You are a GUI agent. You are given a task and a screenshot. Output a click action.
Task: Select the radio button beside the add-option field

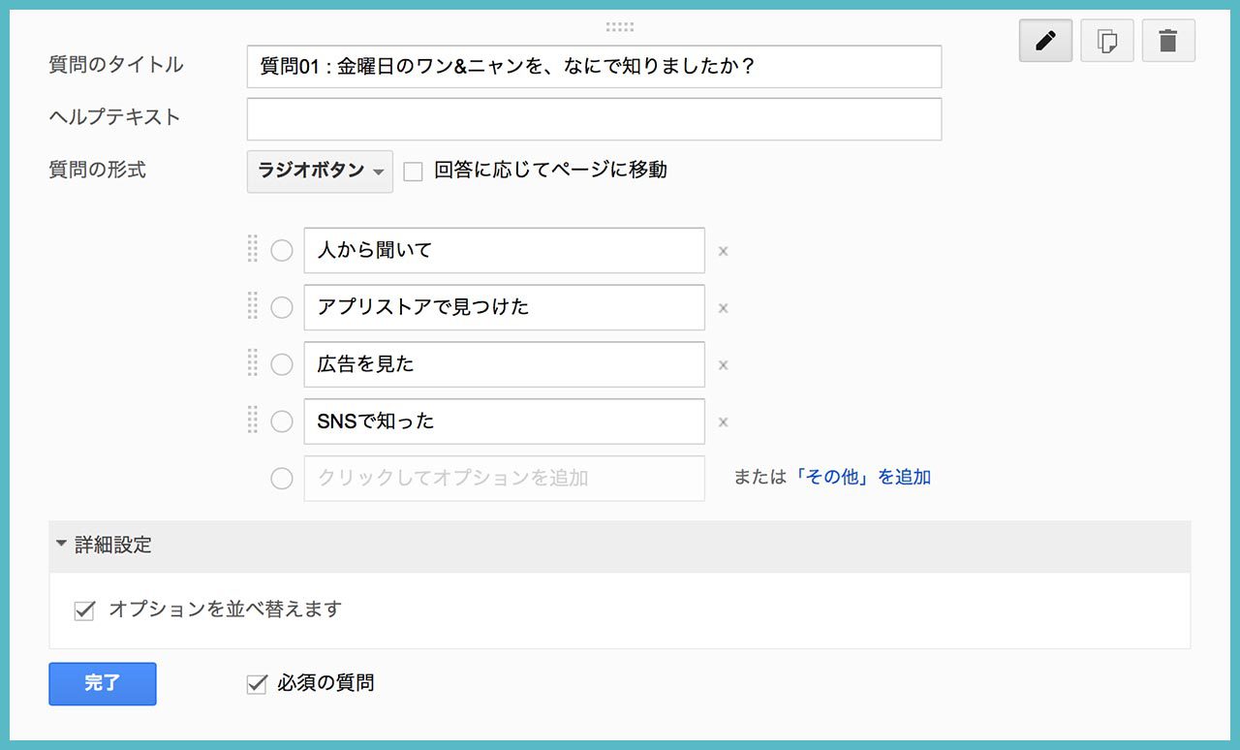coord(282,479)
